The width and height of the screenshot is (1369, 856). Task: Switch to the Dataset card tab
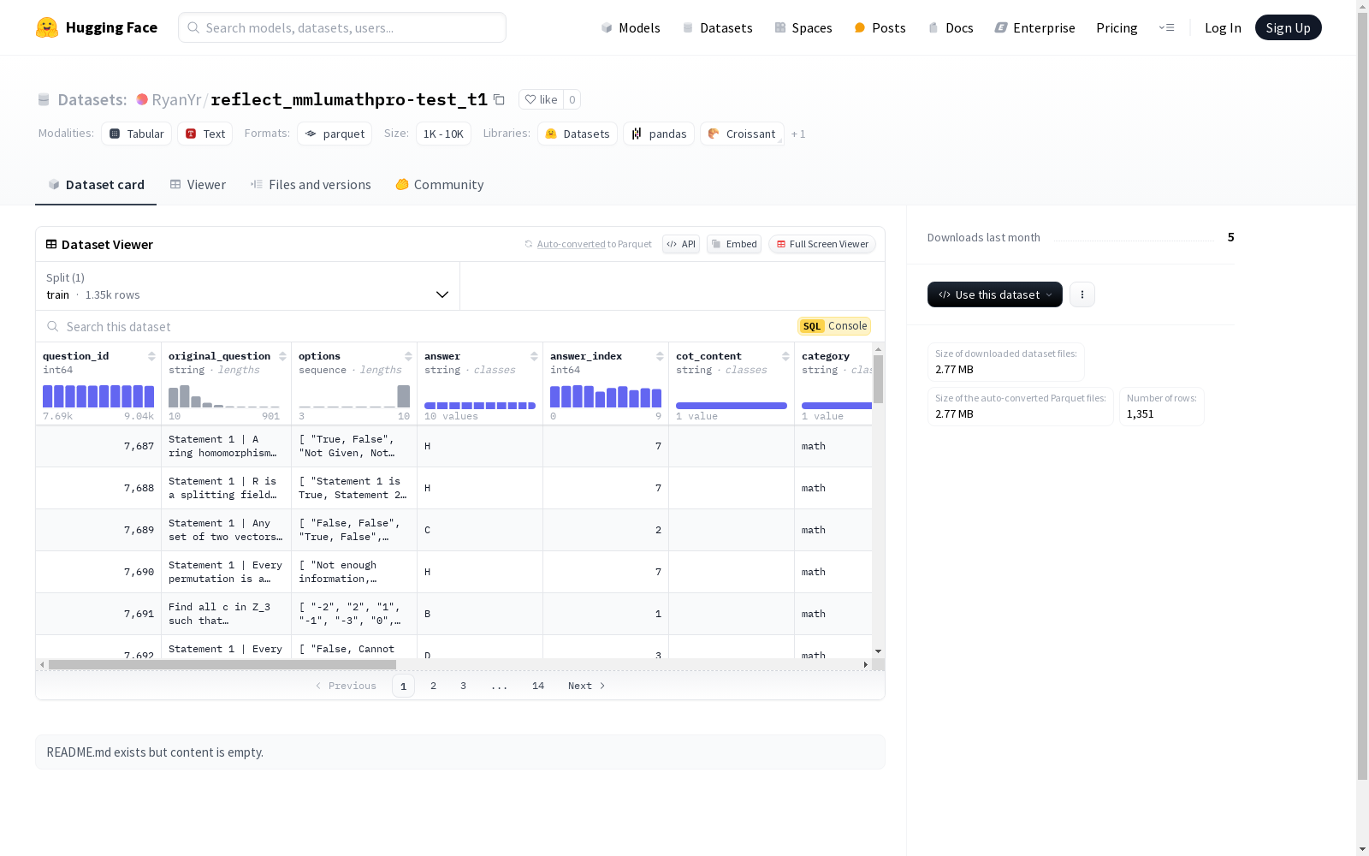click(96, 185)
